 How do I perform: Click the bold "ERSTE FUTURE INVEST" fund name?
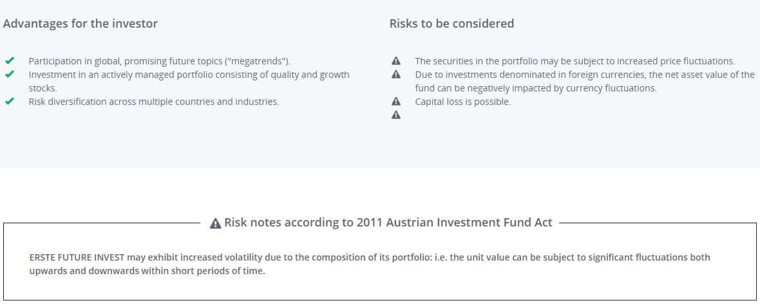click(x=77, y=257)
